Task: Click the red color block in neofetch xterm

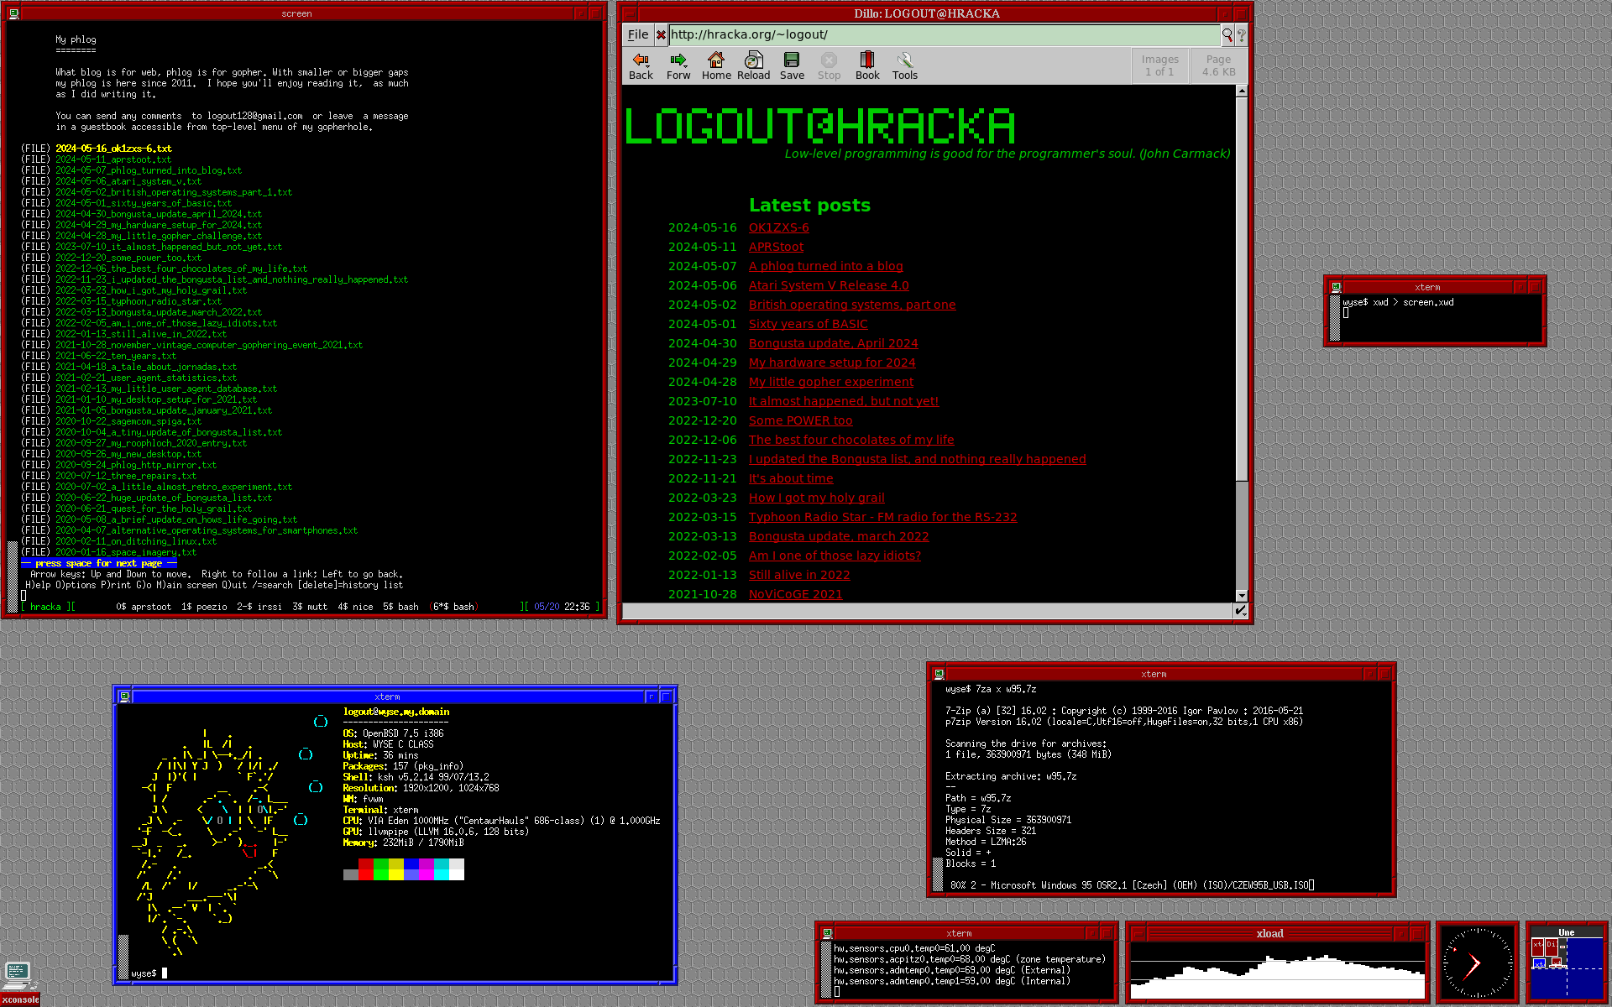Action: (366, 869)
